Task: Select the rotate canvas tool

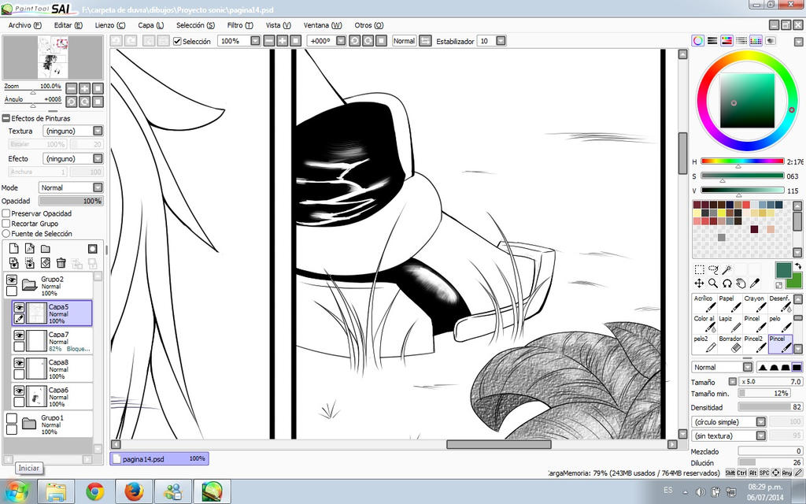Action: click(x=727, y=283)
